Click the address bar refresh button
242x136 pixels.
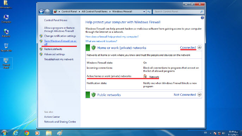click(149, 12)
